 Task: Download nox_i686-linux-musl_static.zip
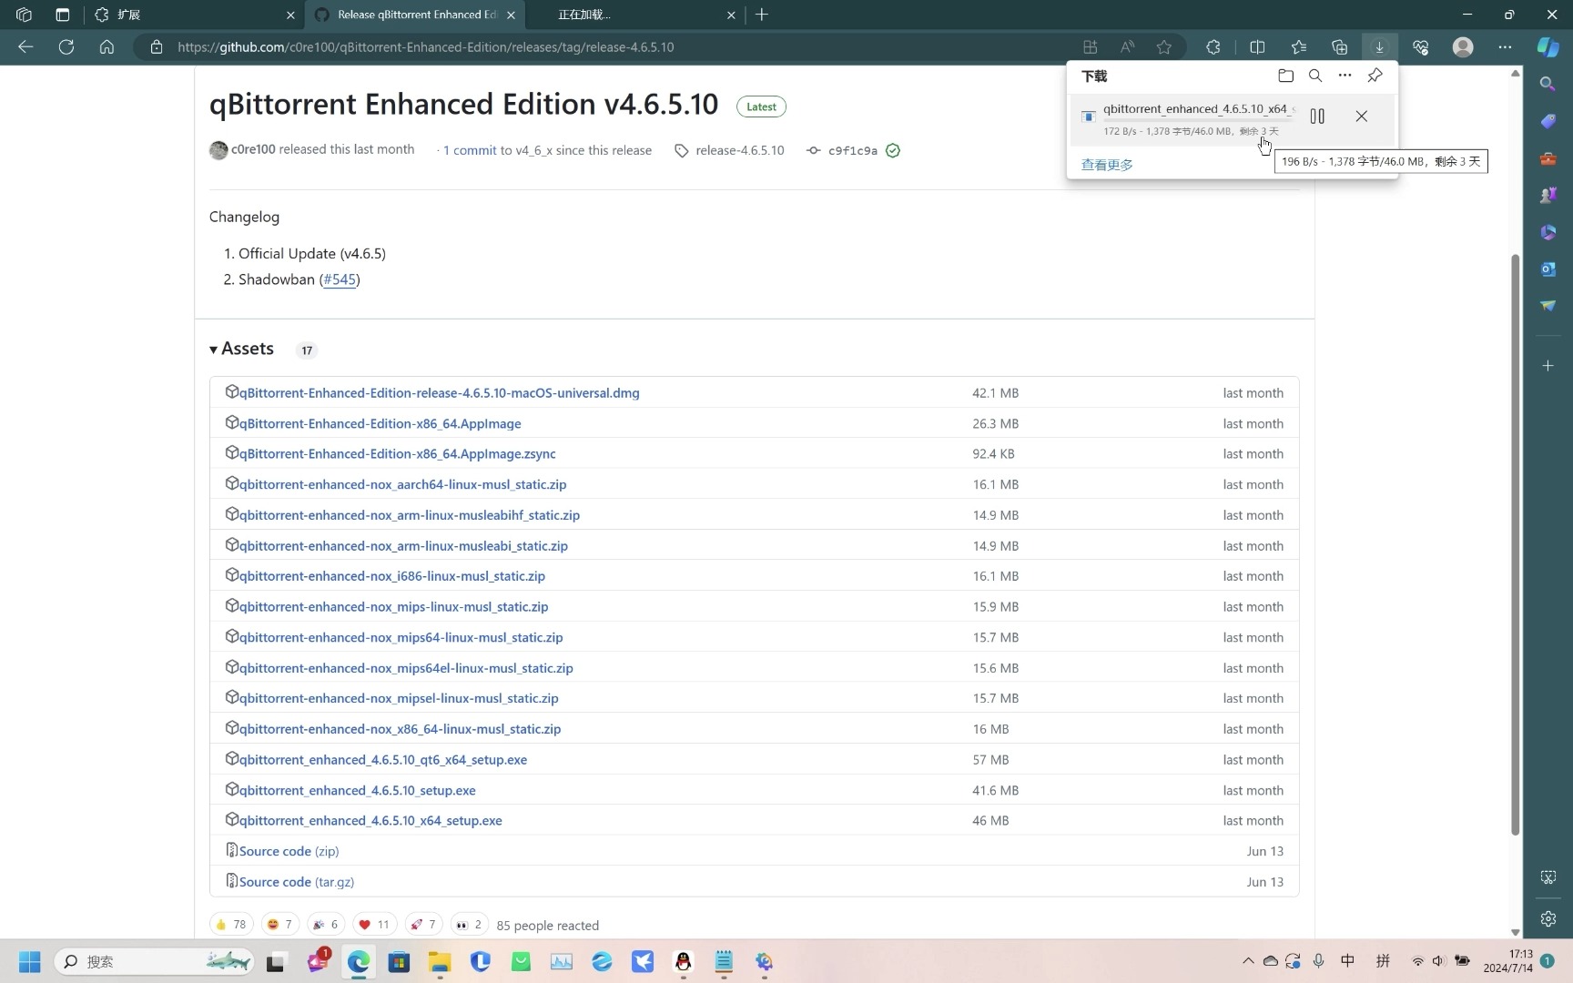[391, 576]
